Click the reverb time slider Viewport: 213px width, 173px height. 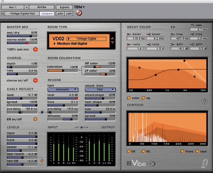(x=63, y=105)
